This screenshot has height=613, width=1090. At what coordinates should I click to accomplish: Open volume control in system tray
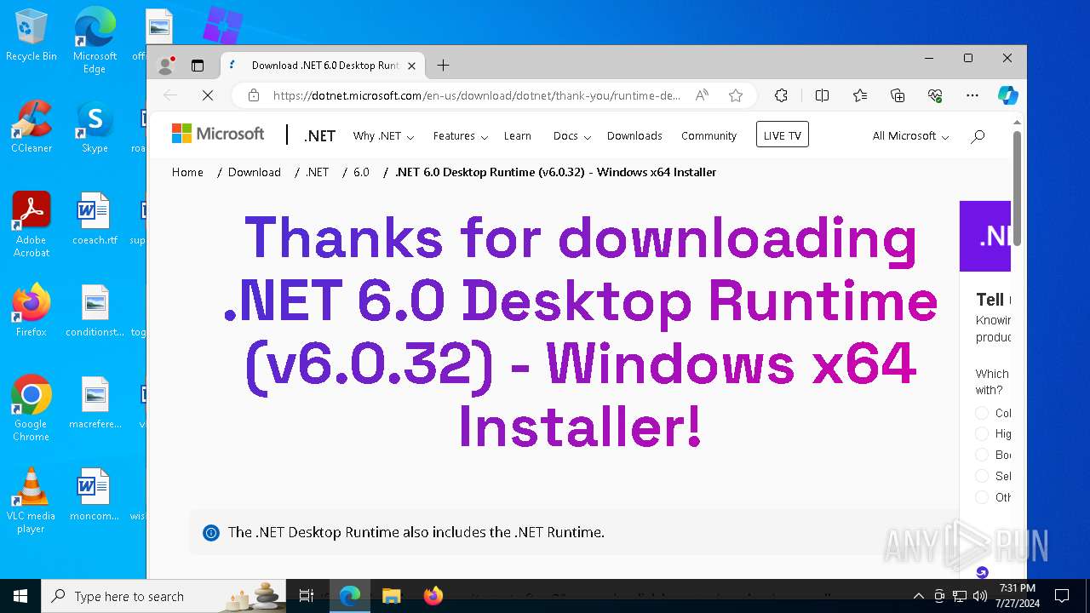pyautogui.click(x=980, y=596)
